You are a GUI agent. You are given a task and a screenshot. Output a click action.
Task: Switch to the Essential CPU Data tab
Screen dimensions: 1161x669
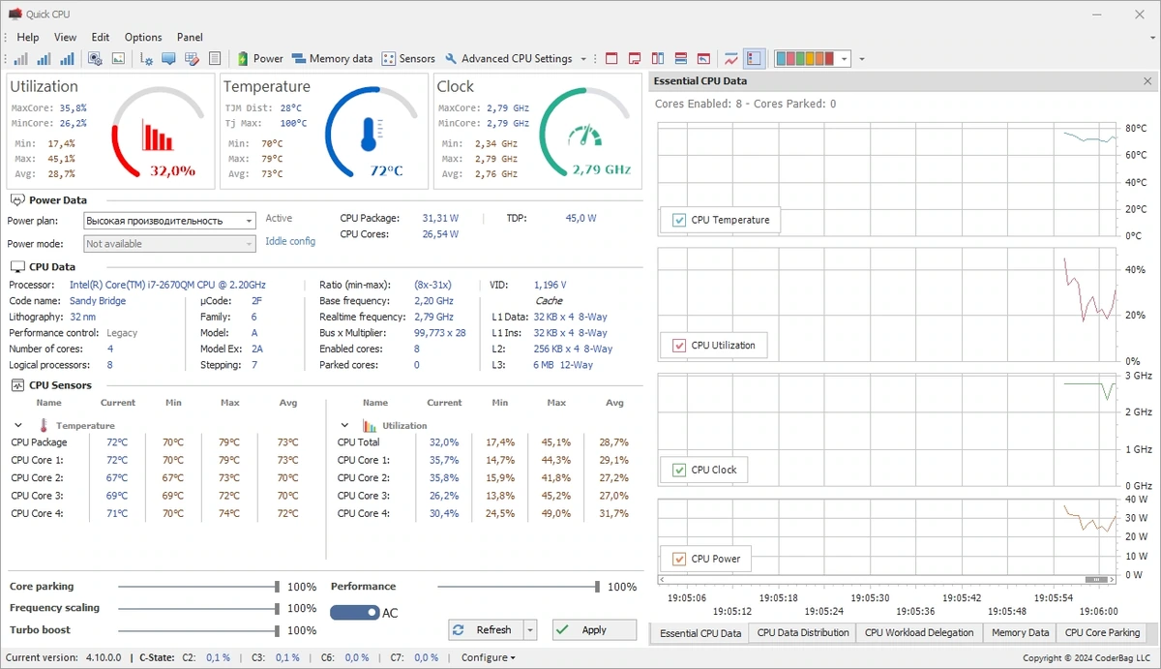(x=700, y=633)
